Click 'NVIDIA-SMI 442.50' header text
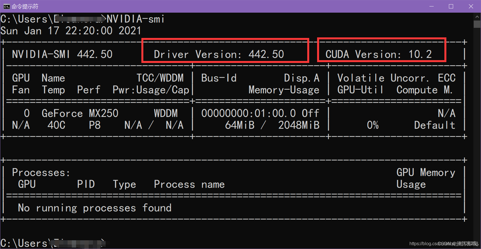This screenshot has height=249, width=481. pyautogui.click(x=62, y=54)
